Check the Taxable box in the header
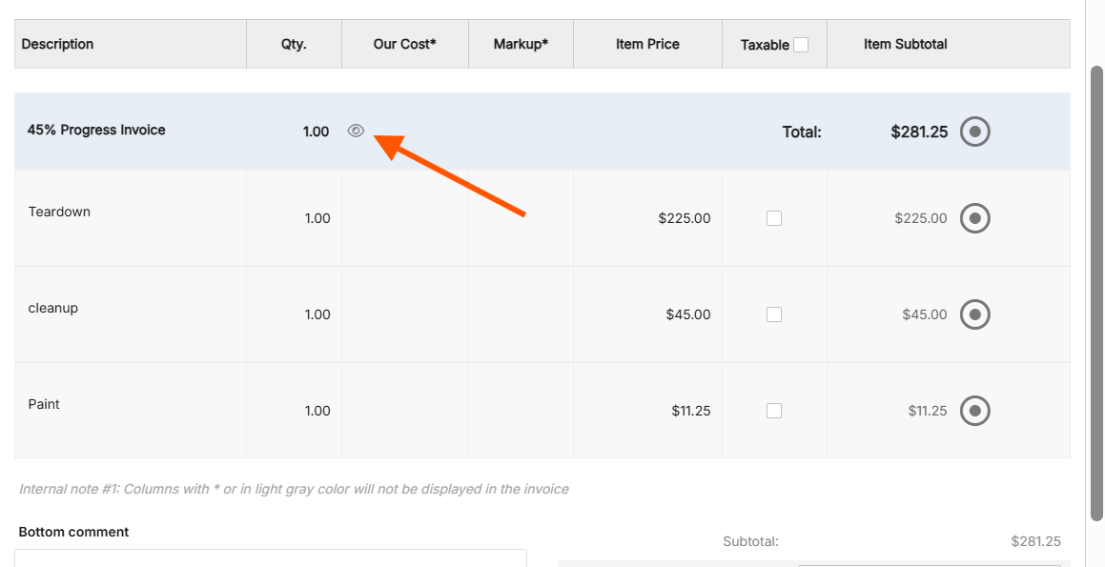Screen dimensions: 1105x567 (801, 45)
